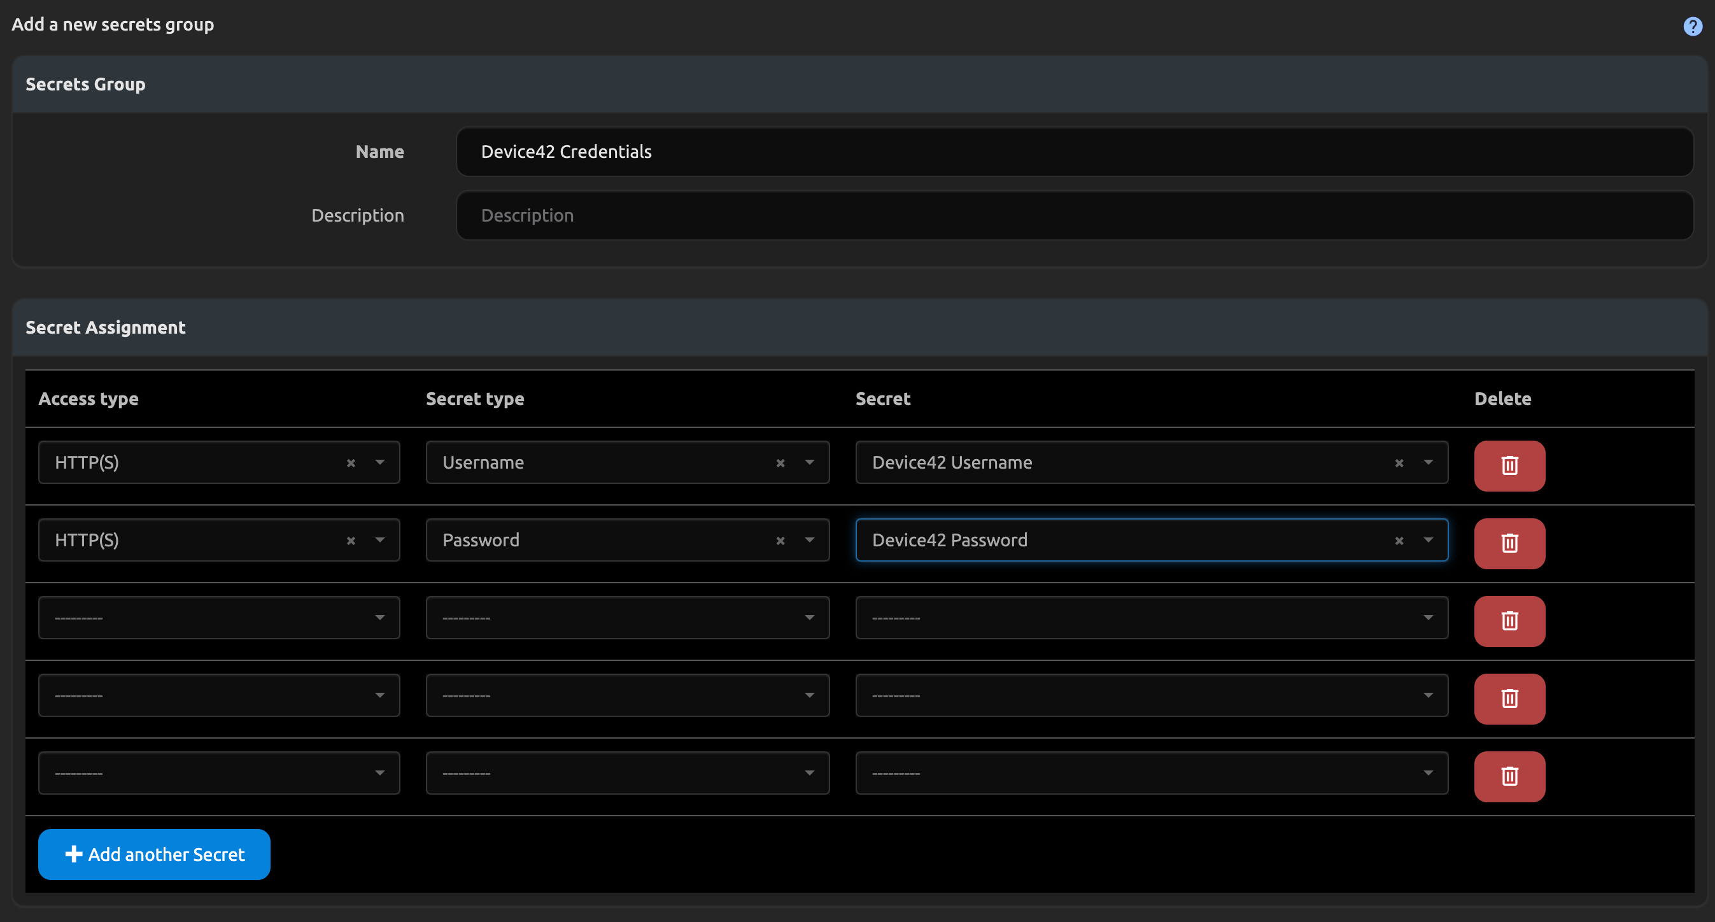Click the Name field with Device42 Credentials
Viewport: 1715px width, 922px height.
(x=1074, y=152)
